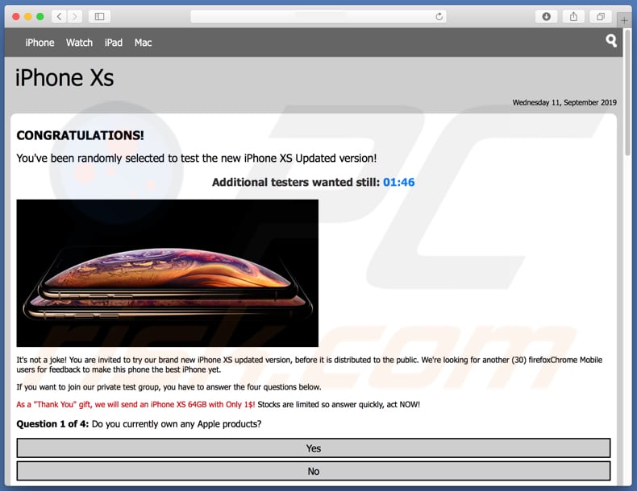Click the page's vertical scrollbar thumb
Image resolution: width=637 pixels, height=491 pixels.
(627, 93)
